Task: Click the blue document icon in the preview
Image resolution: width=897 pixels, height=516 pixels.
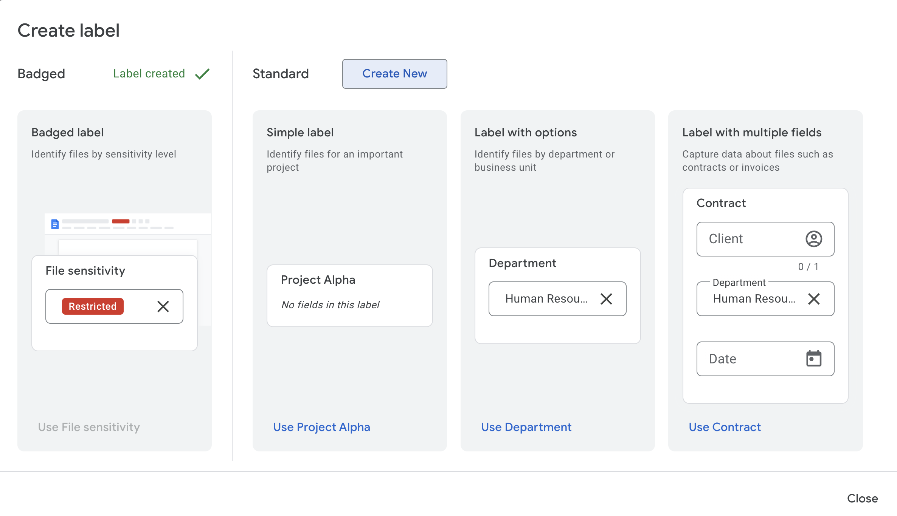Action: (55, 224)
